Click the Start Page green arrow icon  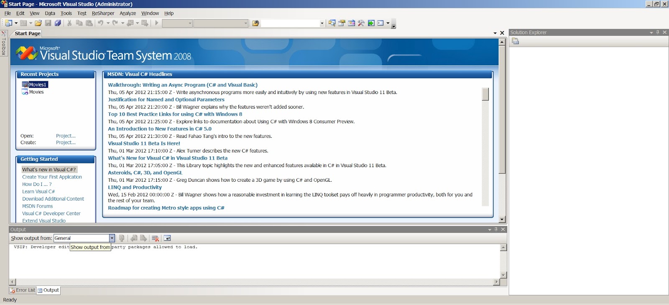click(371, 23)
